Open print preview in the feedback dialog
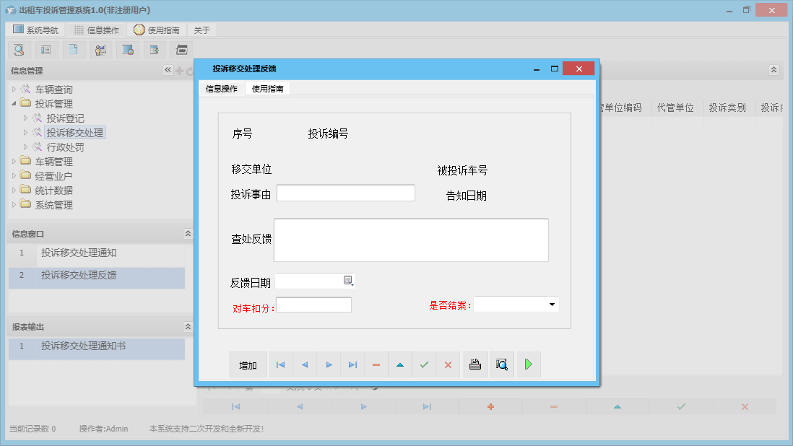The image size is (793, 446). click(501, 364)
